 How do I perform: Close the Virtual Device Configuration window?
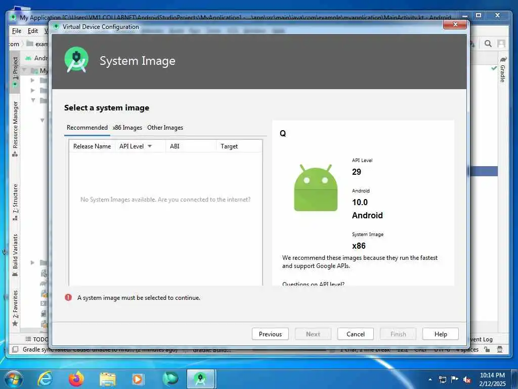455,24
